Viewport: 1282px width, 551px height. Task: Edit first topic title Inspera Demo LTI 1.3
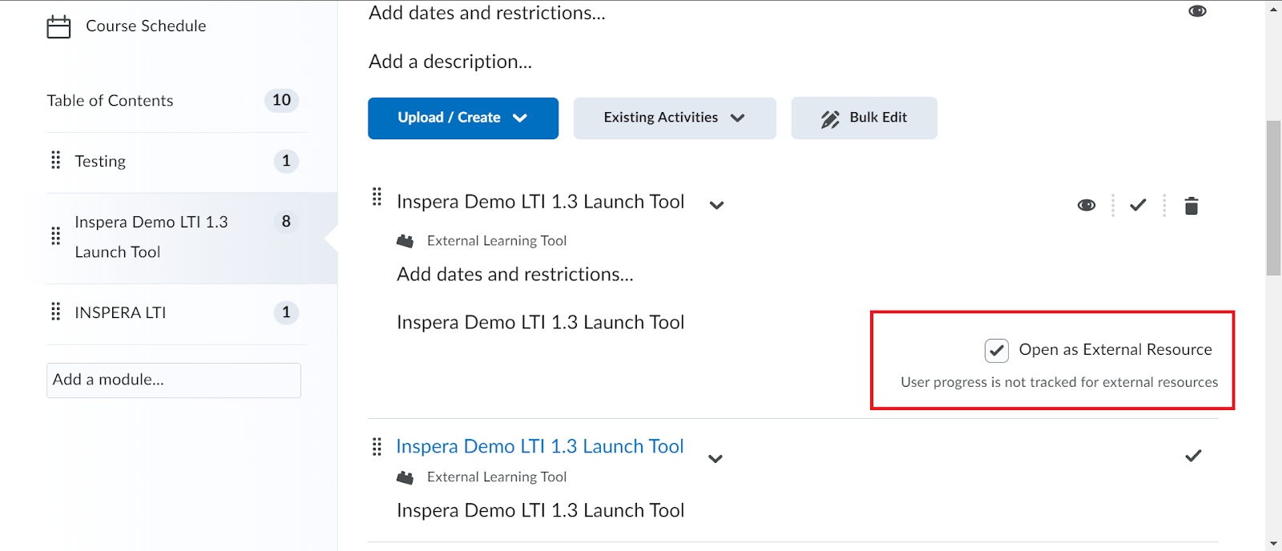click(x=541, y=201)
